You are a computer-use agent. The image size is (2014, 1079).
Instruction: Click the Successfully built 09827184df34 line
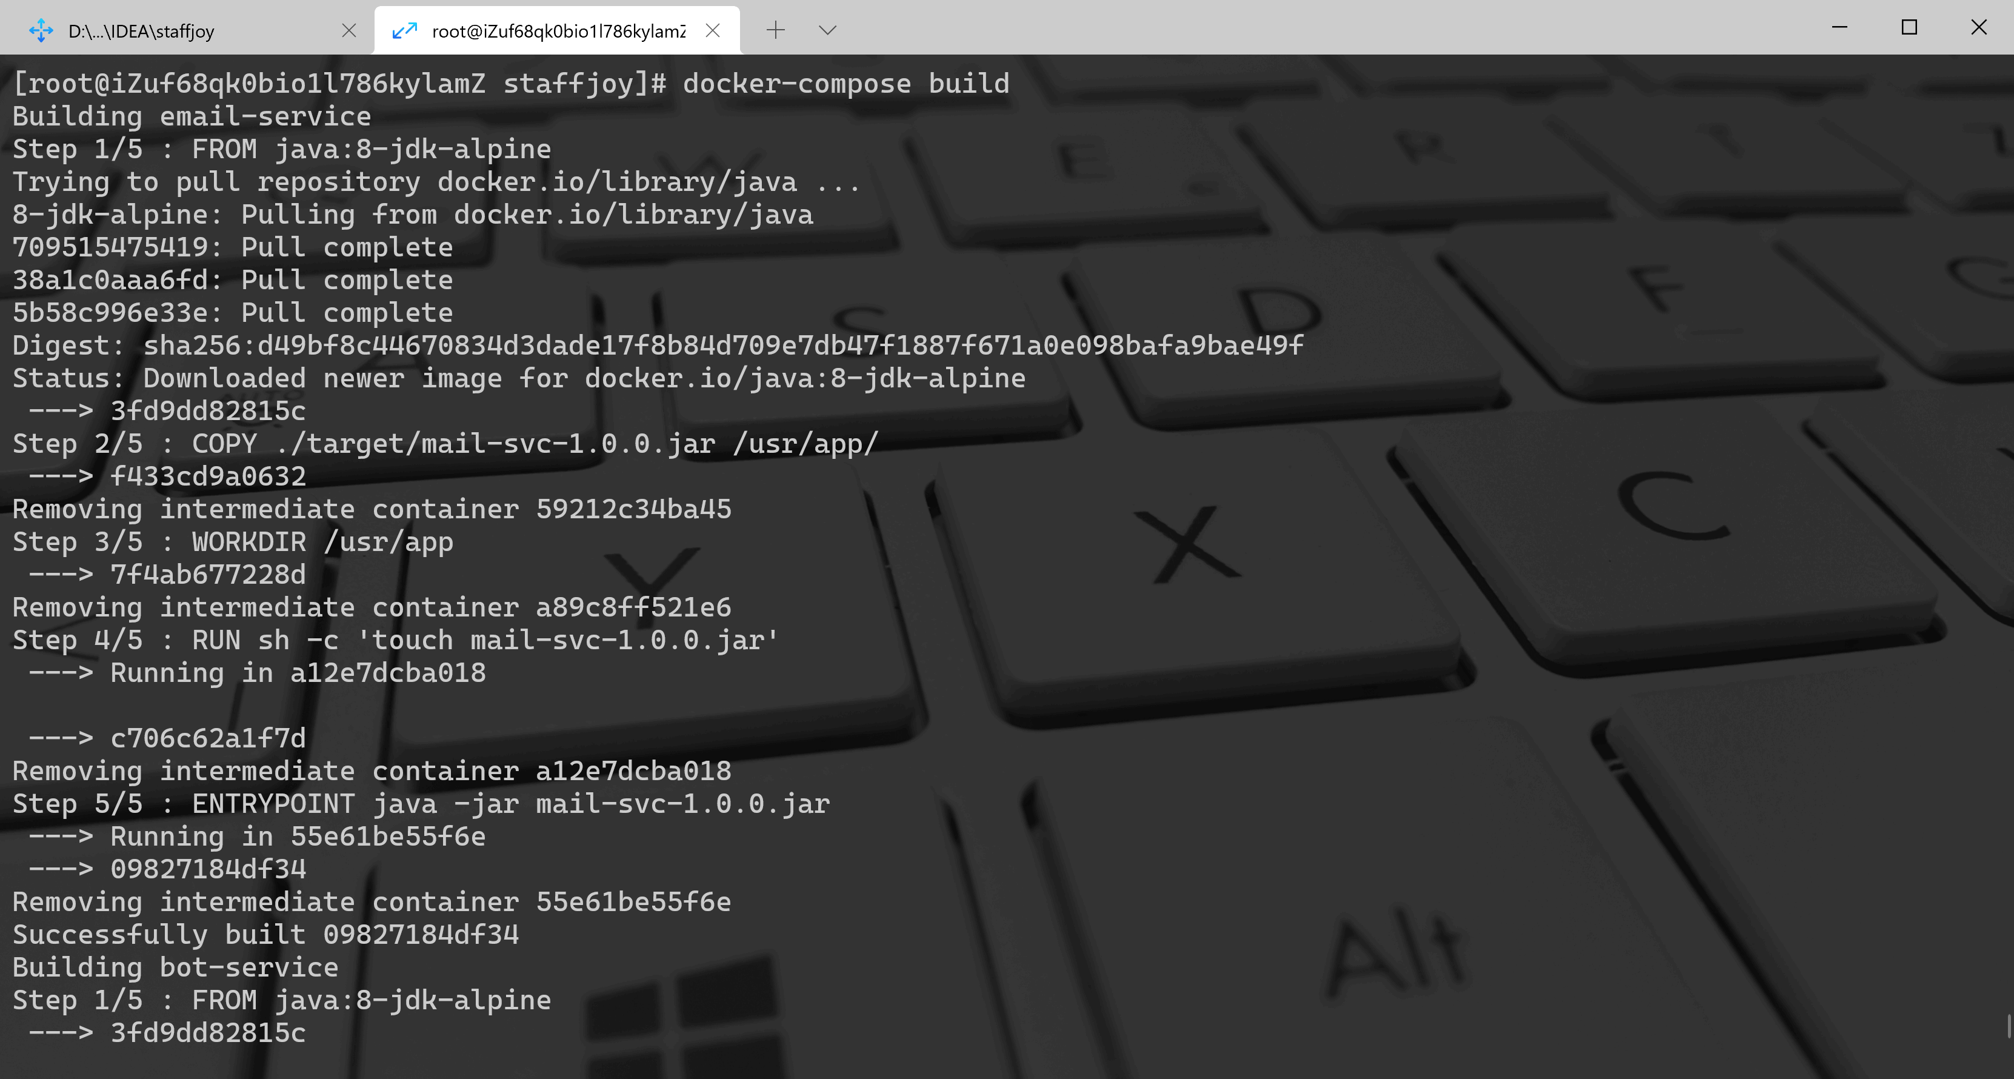tap(265, 934)
